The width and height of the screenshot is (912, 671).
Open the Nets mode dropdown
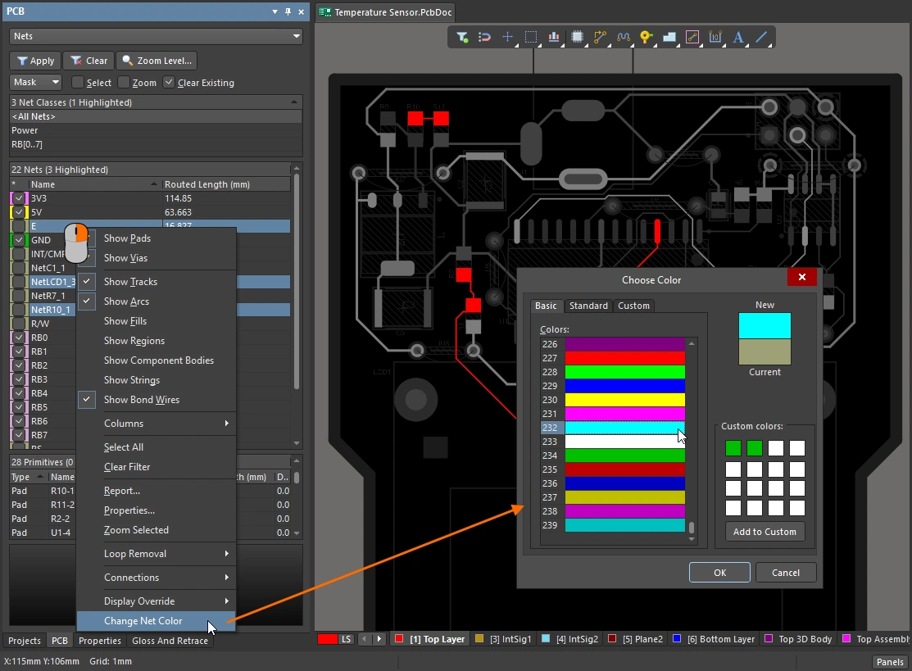click(156, 37)
